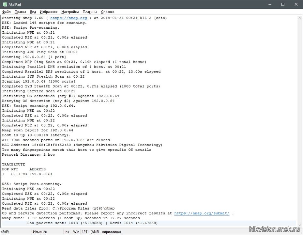303x235 pixels.
Task: Click the line 'Nmap scan report for 192.0.0.64'
Action: tap(38, 130)
